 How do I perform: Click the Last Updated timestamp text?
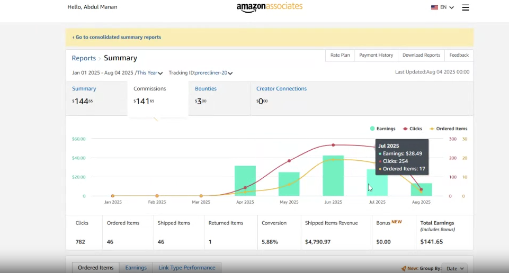tap(432, 72)
